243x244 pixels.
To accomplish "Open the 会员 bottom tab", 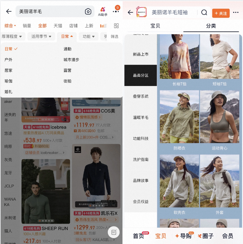I will (x=227, y=236).
